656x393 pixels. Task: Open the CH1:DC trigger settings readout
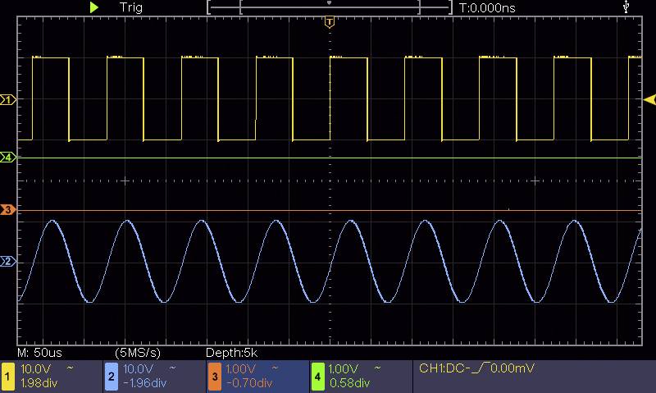point(476,368)
